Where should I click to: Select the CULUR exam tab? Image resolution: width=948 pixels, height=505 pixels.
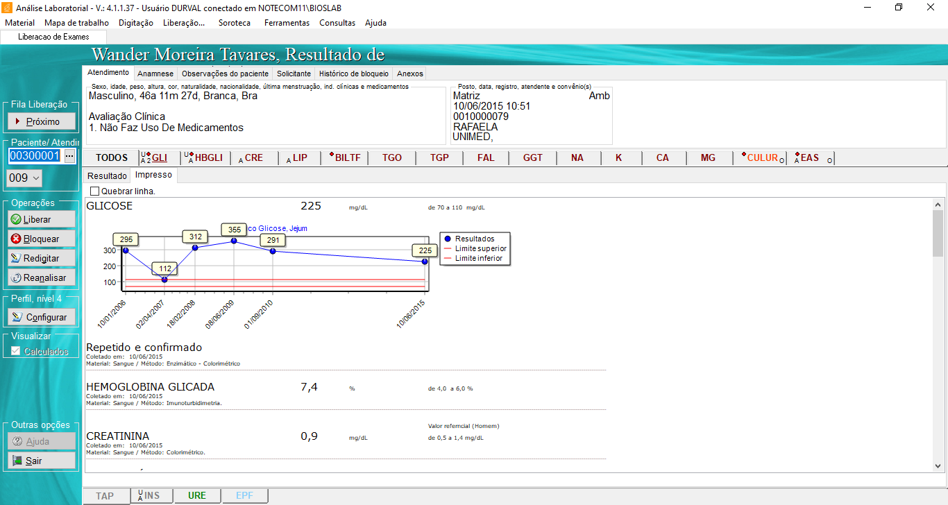pyautogui.click(x=762, y=157)
